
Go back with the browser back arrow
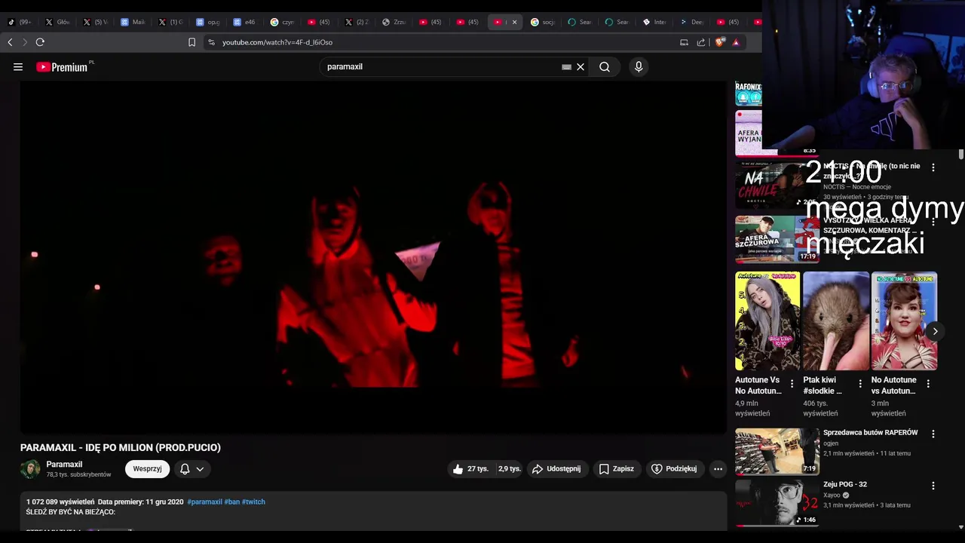tap(11, 42)
